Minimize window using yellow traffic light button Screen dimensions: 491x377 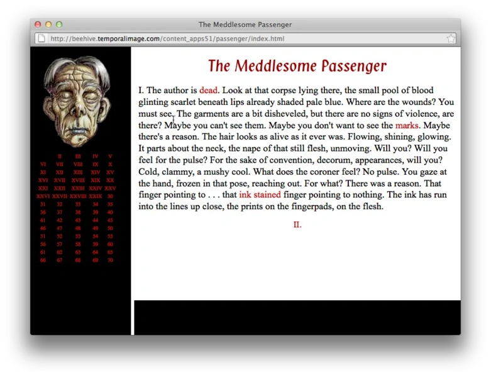[48, 25]
